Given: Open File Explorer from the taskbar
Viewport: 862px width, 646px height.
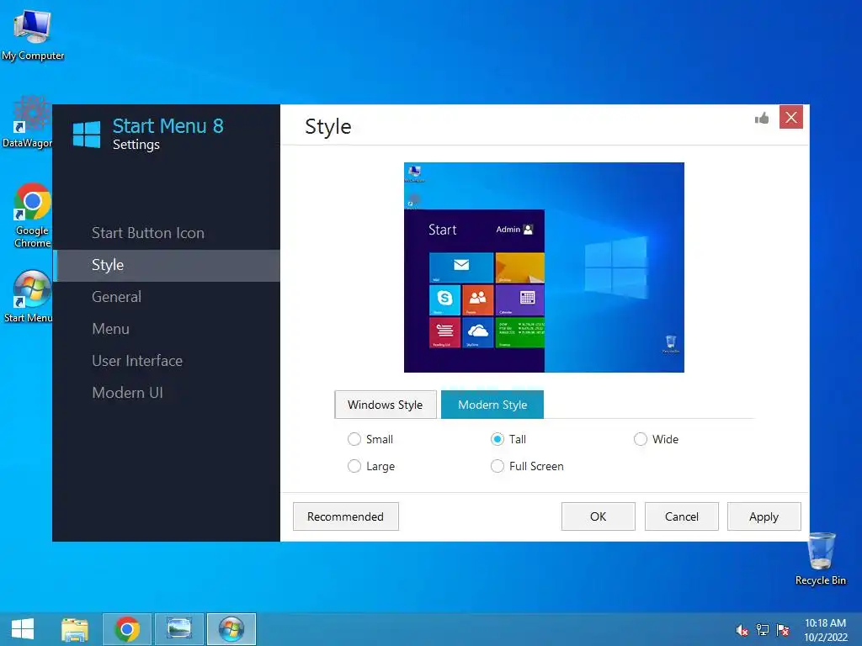Looking at the screenshot, I should coord(75,629).
